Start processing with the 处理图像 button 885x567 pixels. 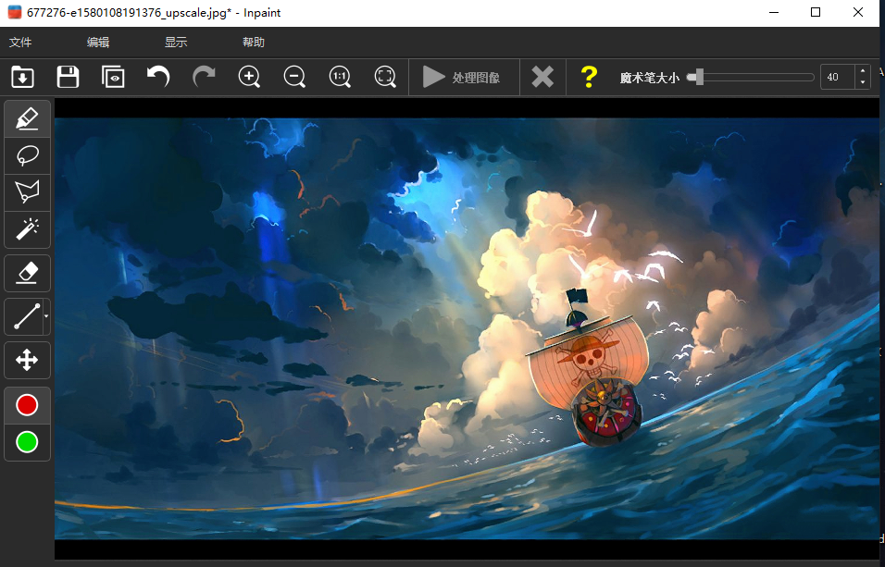(x=462, y=78)
